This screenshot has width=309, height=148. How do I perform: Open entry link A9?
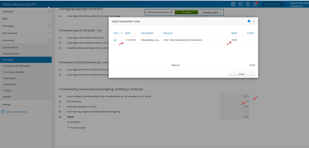coord(115,40)
